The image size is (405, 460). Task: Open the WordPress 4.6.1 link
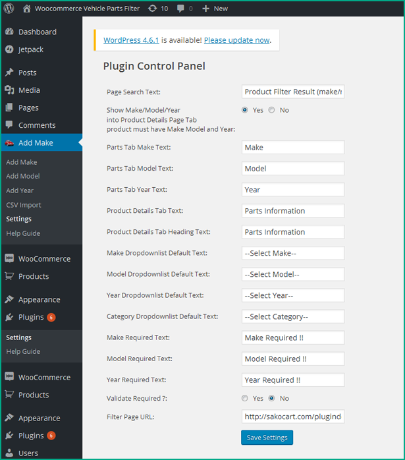131,40
